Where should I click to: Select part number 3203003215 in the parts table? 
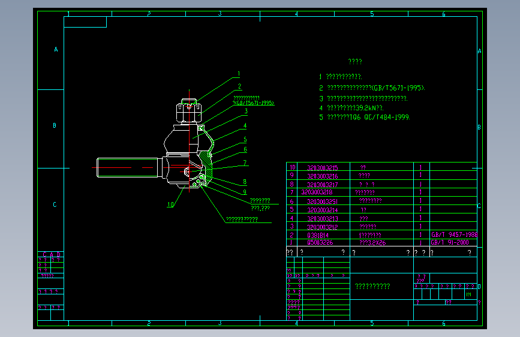[322, 168]
